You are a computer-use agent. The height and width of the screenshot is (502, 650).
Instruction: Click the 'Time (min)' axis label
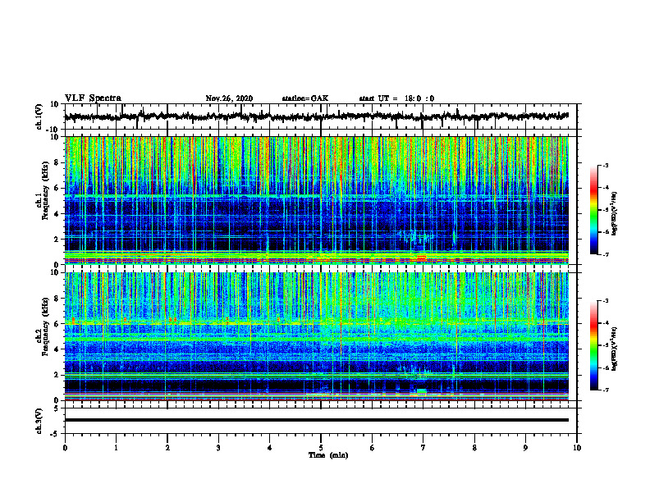[328, 455]
